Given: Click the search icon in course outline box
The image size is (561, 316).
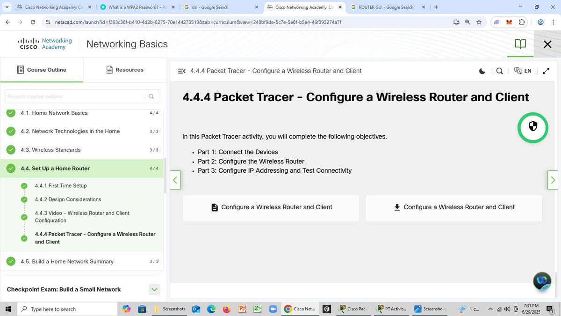Looking at the screenshot, I should click(x=151, y=96).
